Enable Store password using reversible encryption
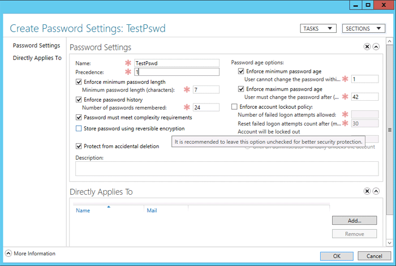 click(x=79, y=128)
